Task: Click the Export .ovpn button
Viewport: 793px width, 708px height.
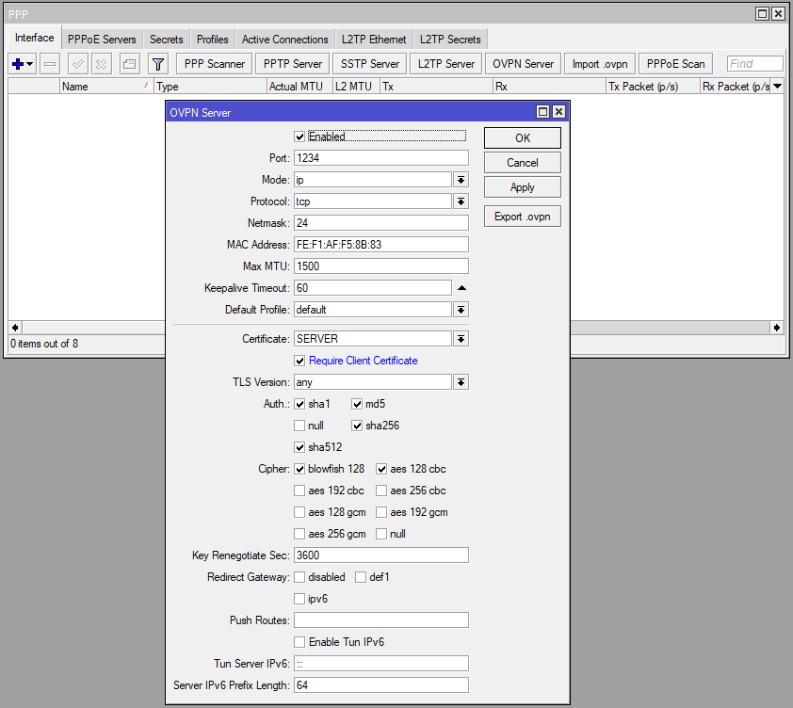Action: tap(523, 217)
